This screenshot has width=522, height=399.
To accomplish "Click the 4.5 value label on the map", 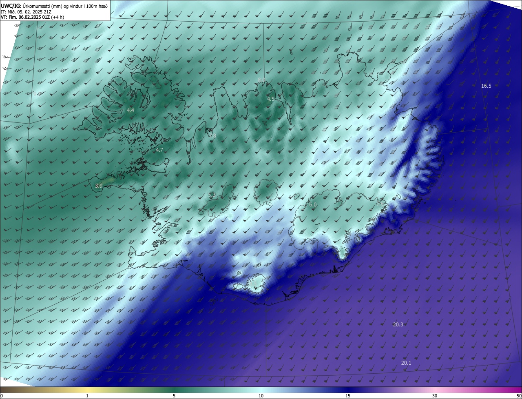I will [271, 99].
